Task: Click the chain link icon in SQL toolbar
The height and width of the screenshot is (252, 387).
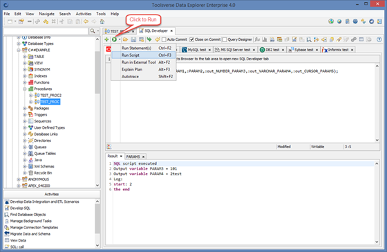Action: [354, 39]
